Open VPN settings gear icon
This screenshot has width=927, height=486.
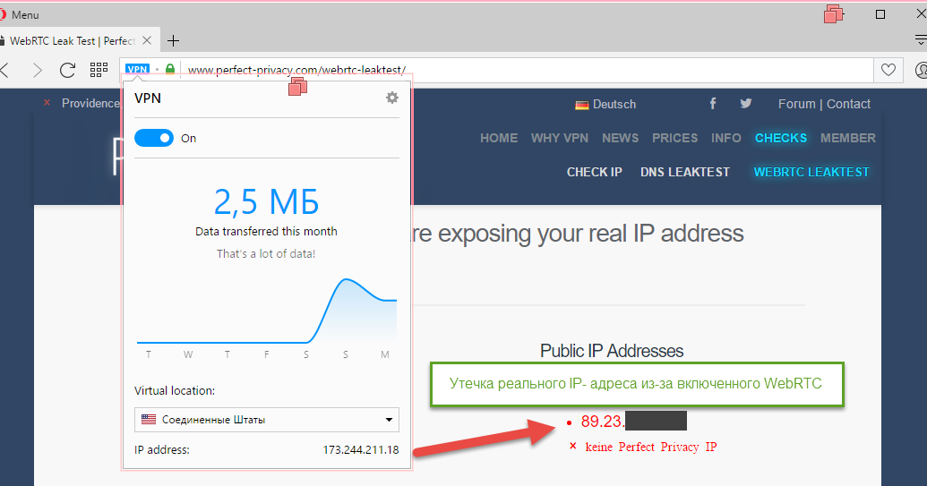coord(392,98)
